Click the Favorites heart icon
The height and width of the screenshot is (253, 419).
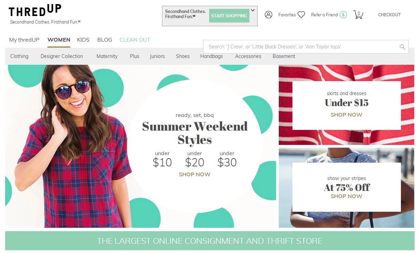coord(301,15)
